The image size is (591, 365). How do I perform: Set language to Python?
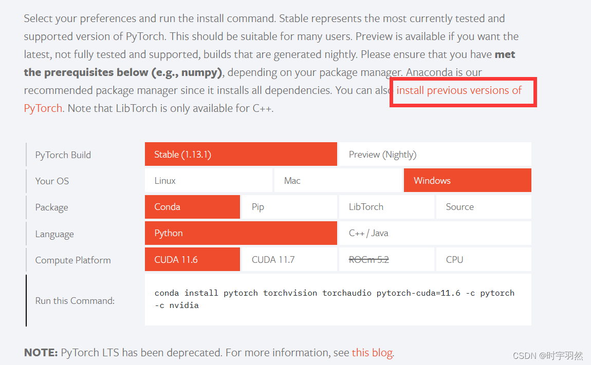pos(241,233)
